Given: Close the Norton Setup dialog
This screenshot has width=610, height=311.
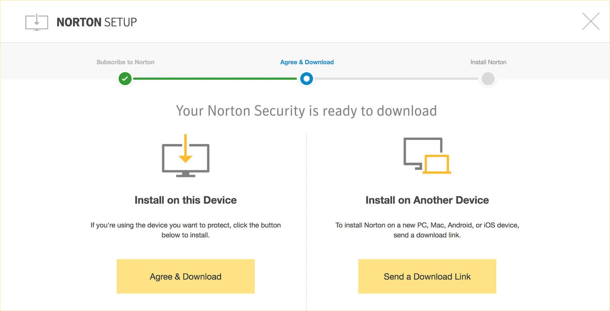Looking at the screenshot, I should [591, 21].
